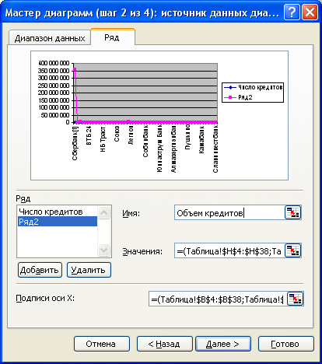The height and width of the screenshot is (364, 322).
Task: Click the chart preview thumbnail plot area
Action: click(145, 93)
